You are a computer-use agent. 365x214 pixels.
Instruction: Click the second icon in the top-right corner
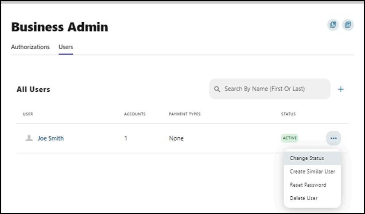coord(348,25)
